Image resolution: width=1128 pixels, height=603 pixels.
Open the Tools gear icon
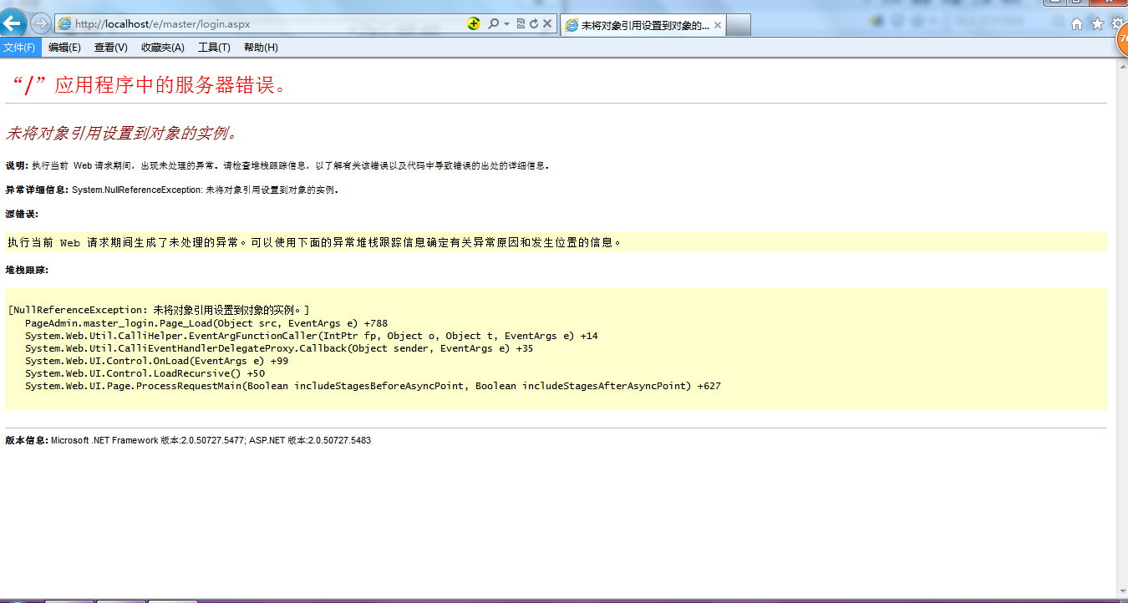(1118, 24)
